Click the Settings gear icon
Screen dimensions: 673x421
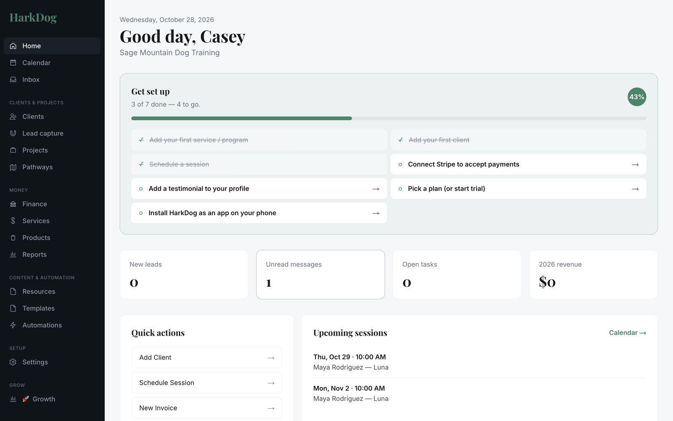(x=13, y=362)
